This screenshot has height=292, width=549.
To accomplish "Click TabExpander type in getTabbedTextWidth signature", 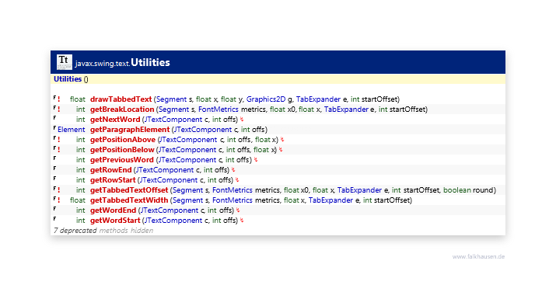I will click(x=330, y=200).
